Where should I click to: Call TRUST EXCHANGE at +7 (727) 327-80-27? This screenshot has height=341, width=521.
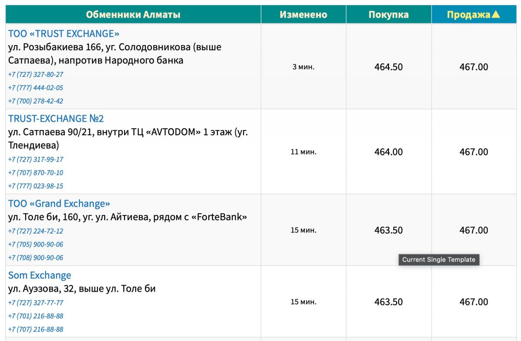[x=36, y=75]
